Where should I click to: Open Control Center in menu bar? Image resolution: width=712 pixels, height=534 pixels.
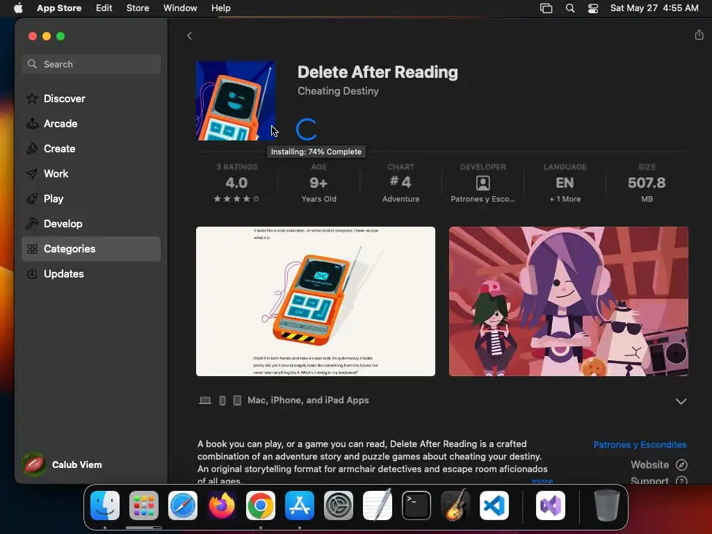[593, 8]
